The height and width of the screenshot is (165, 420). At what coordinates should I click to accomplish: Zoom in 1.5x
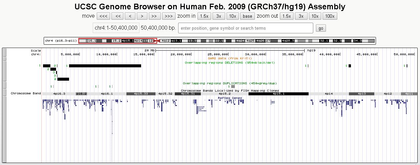tap(203, 16)
